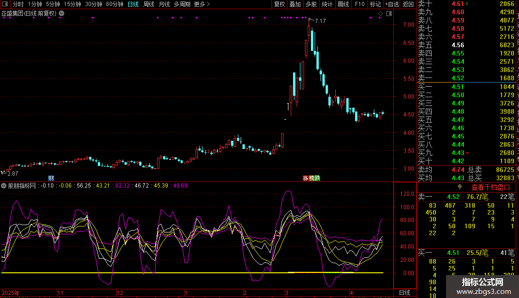Click the 跌 tag below the chart
The height and width of the screenshot is (298, 519).
pyautogui.click(x=317, y=178)
